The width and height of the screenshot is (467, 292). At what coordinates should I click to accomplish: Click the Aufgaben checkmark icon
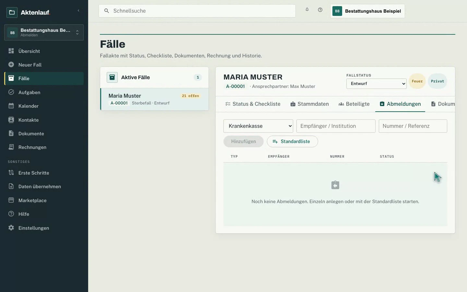tap(11, 92)
